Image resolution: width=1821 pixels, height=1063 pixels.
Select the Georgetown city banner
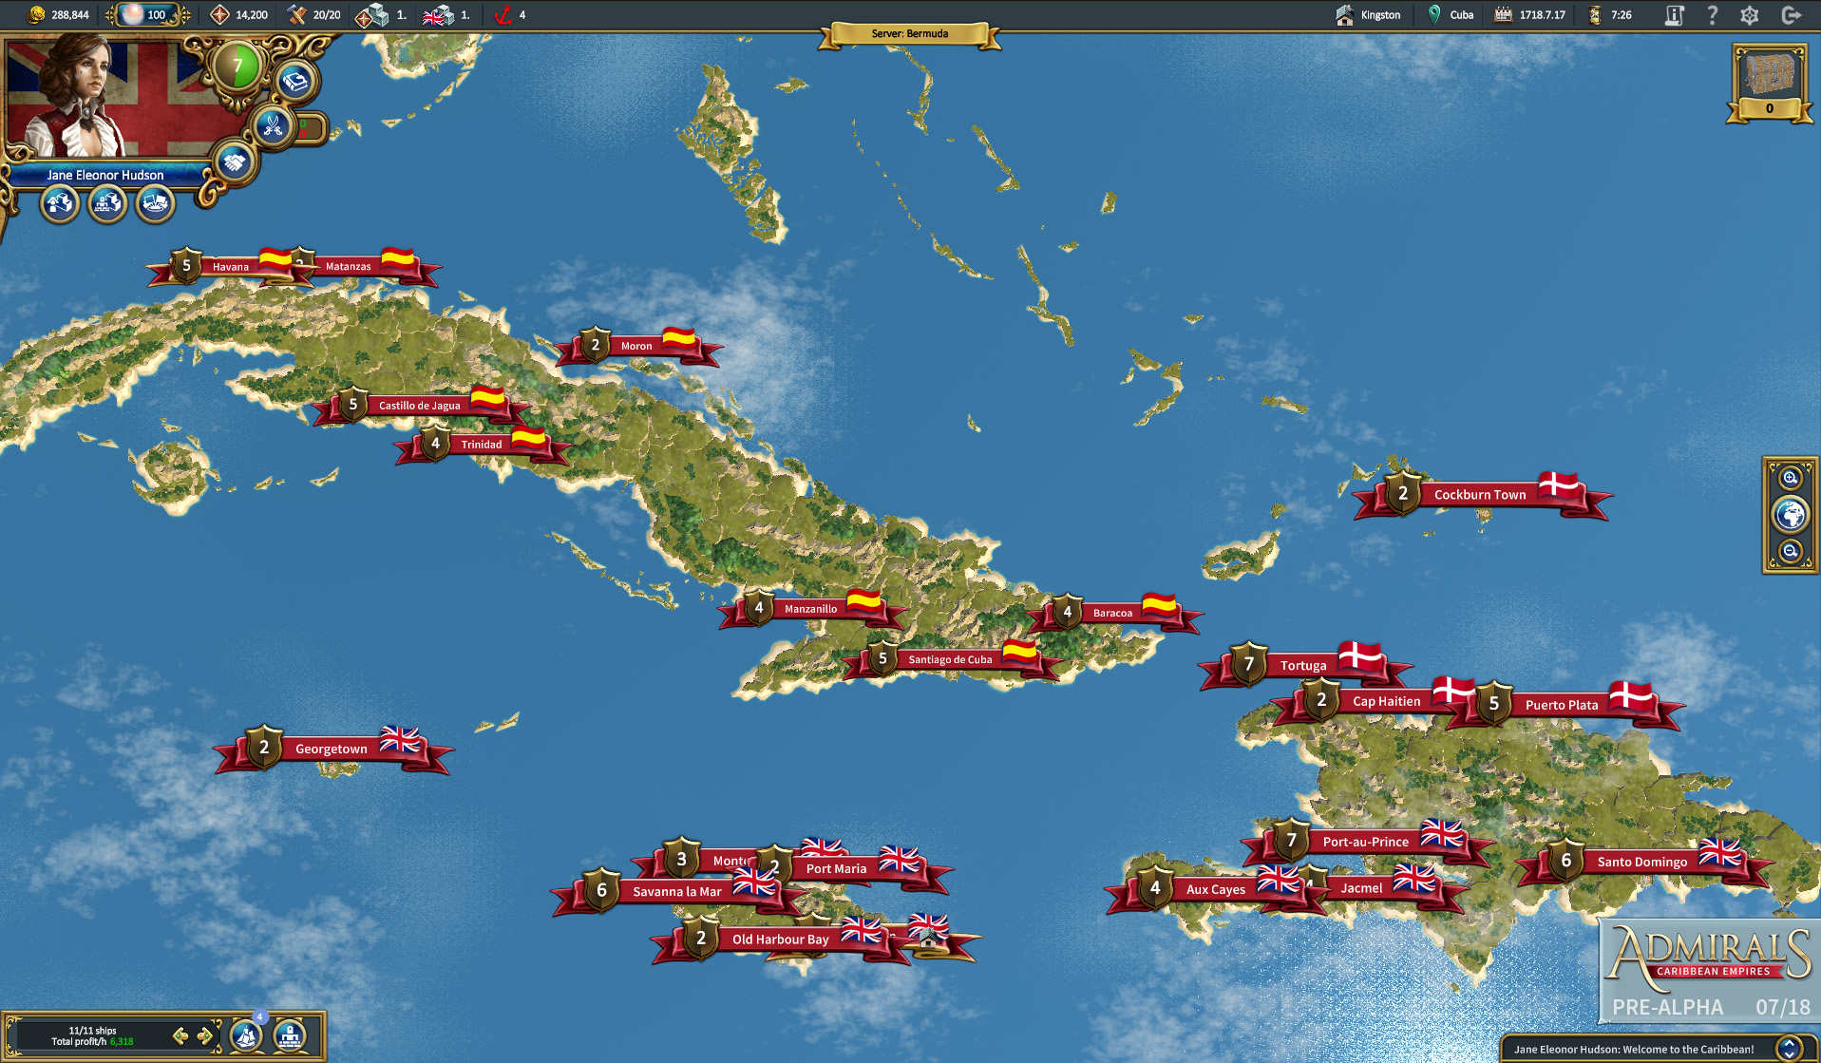click(x=332, y=749)
